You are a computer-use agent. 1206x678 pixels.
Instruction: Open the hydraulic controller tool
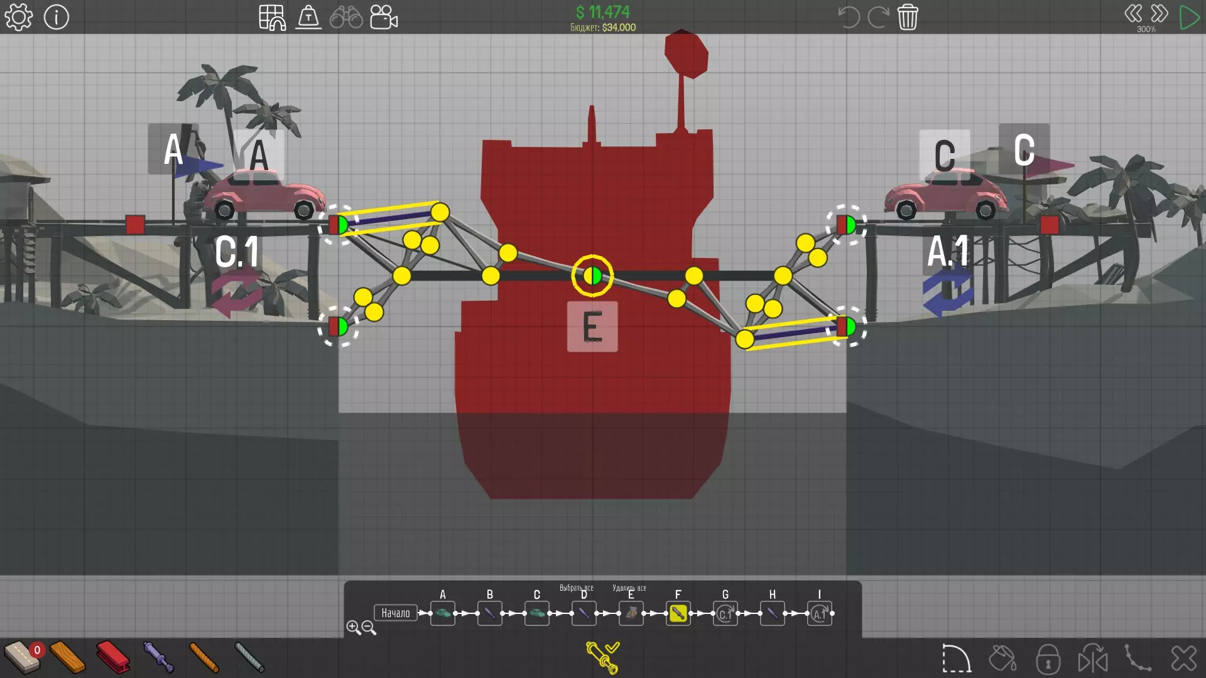[602, 657]
